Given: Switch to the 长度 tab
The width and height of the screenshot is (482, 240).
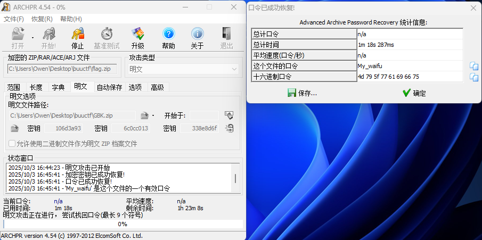Looking at the screenshot, I should pos(36,88).
